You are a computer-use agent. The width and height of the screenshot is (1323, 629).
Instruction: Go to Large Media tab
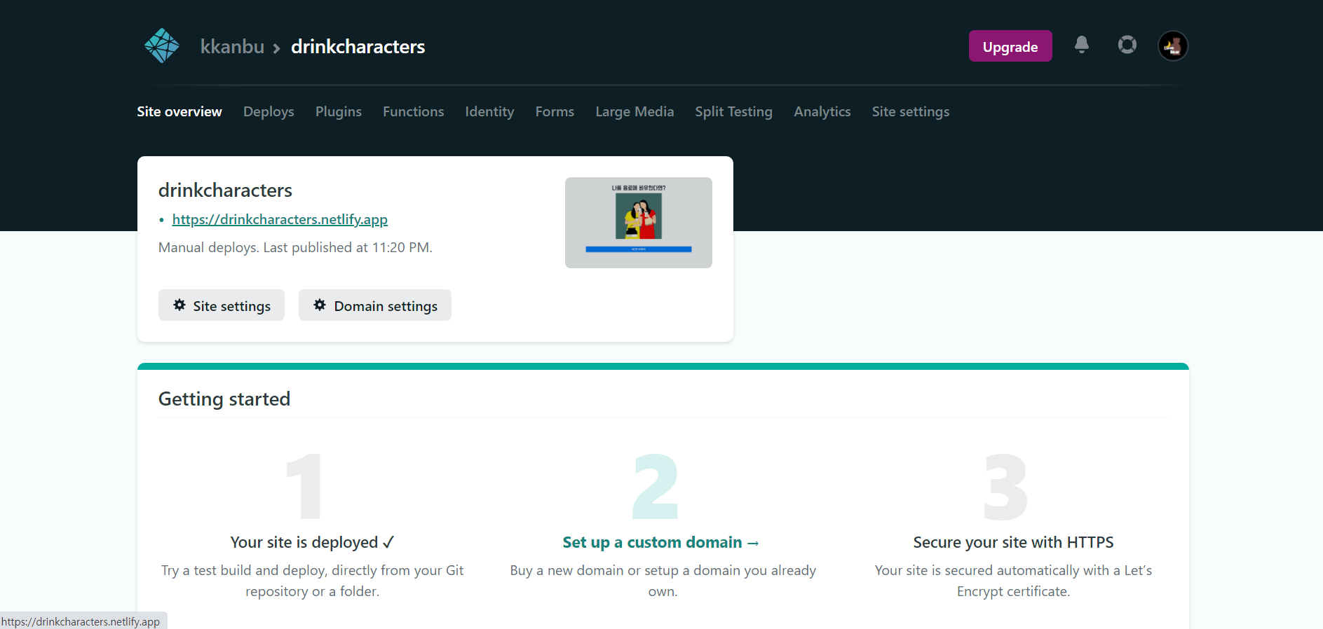coord(635,111)
